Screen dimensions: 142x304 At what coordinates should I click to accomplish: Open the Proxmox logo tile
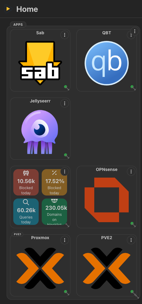coord(40,268)
